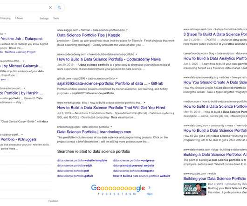Open the Harshit portfolio article result
The image size is (247, 206).
tap(21, 93)
